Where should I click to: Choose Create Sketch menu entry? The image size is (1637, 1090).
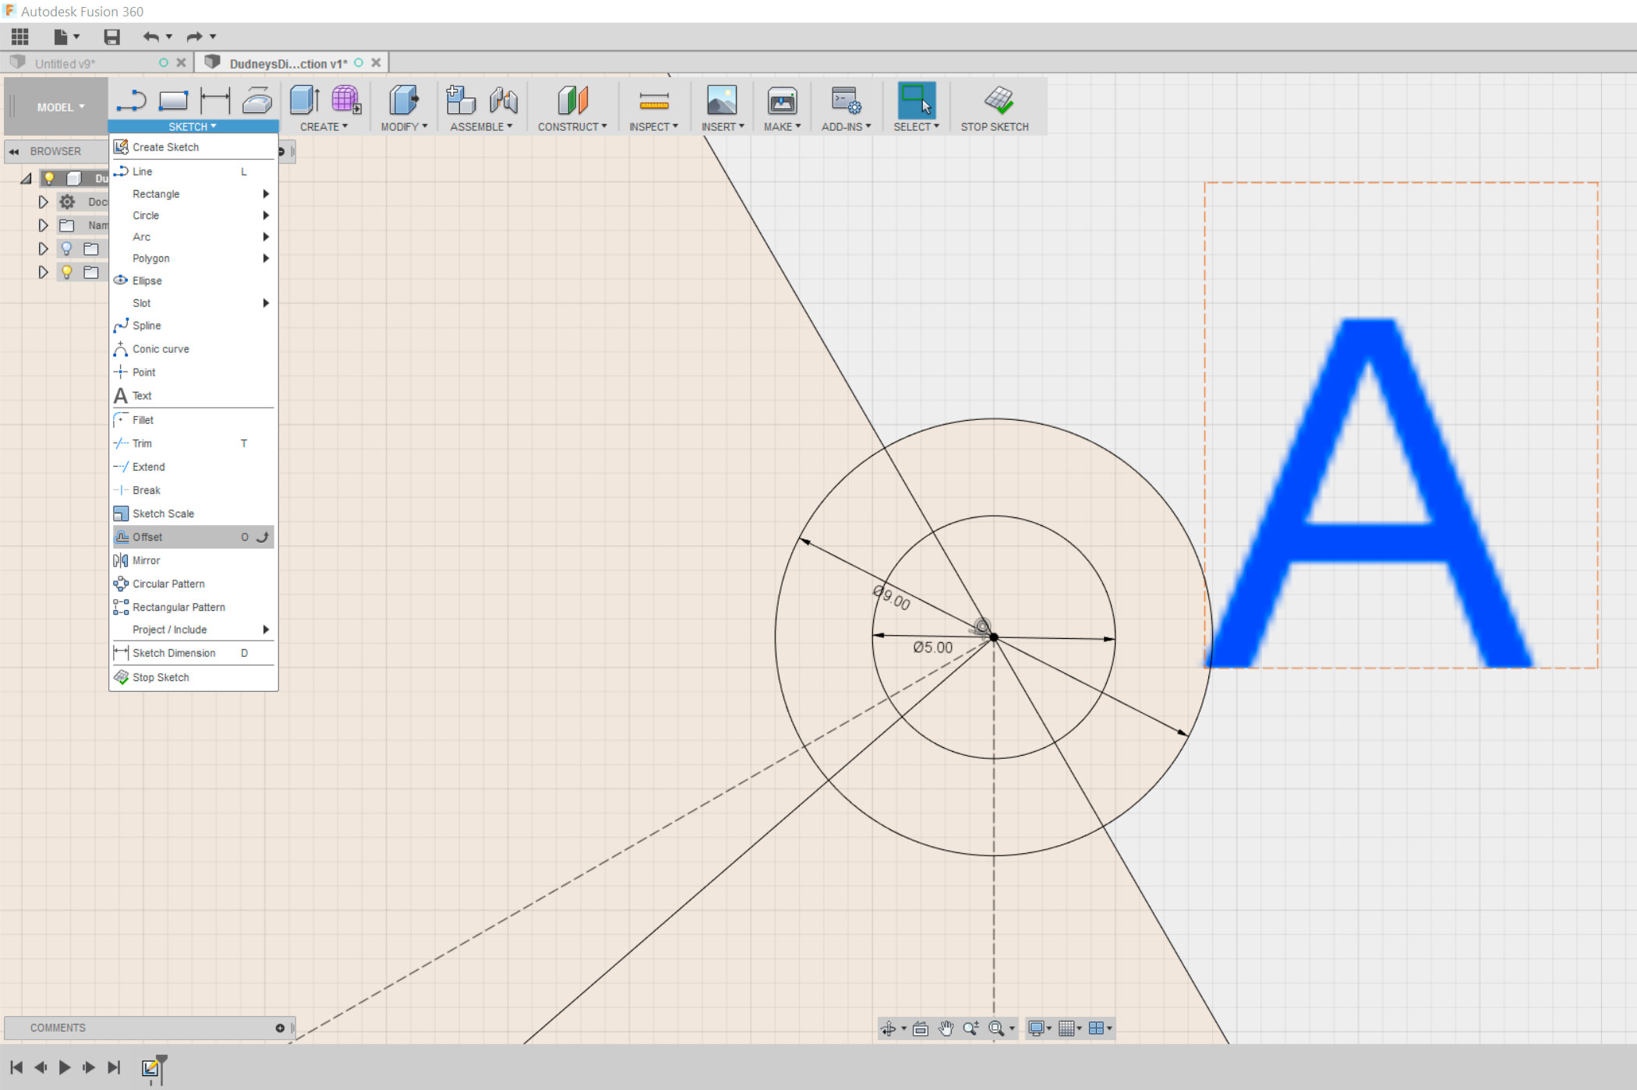[193, 146]
